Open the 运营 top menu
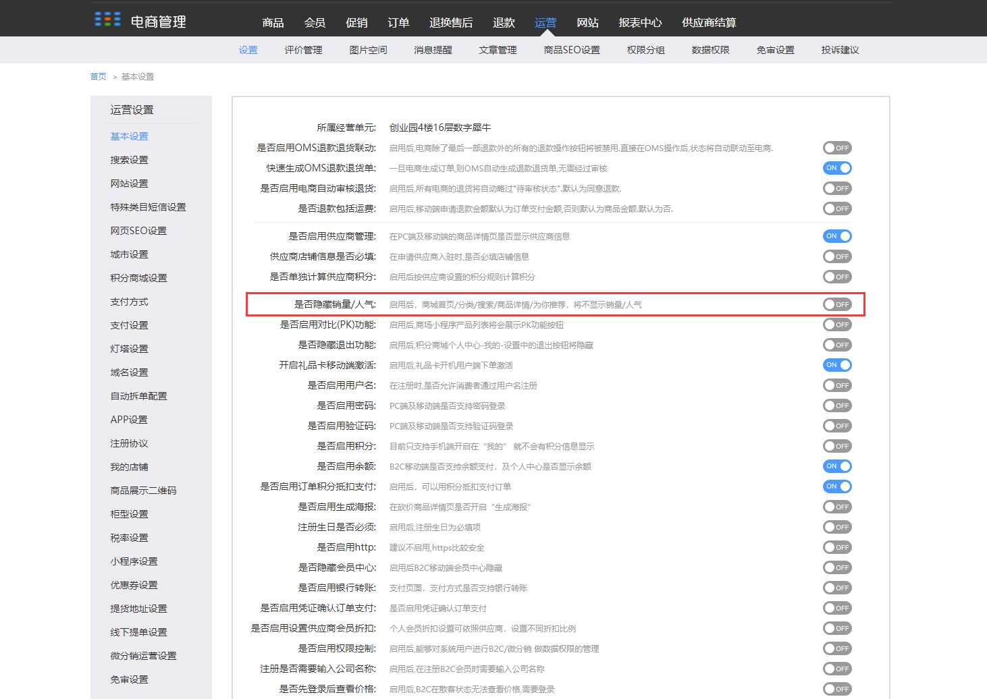 545,23
